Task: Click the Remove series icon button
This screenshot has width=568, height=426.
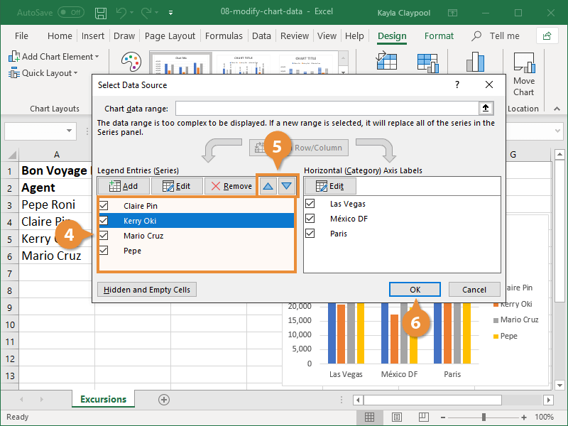Action: [229, 186]
